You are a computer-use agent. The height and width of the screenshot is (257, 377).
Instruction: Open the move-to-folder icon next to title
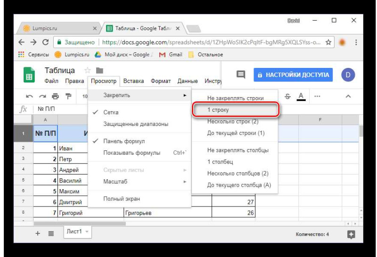pos(99,71)
